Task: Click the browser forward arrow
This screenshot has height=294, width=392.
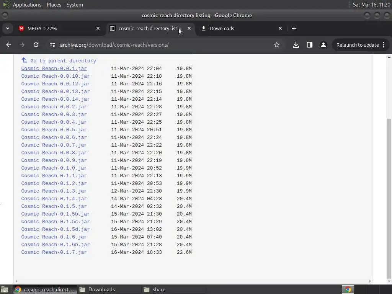Action: [22, 45]
